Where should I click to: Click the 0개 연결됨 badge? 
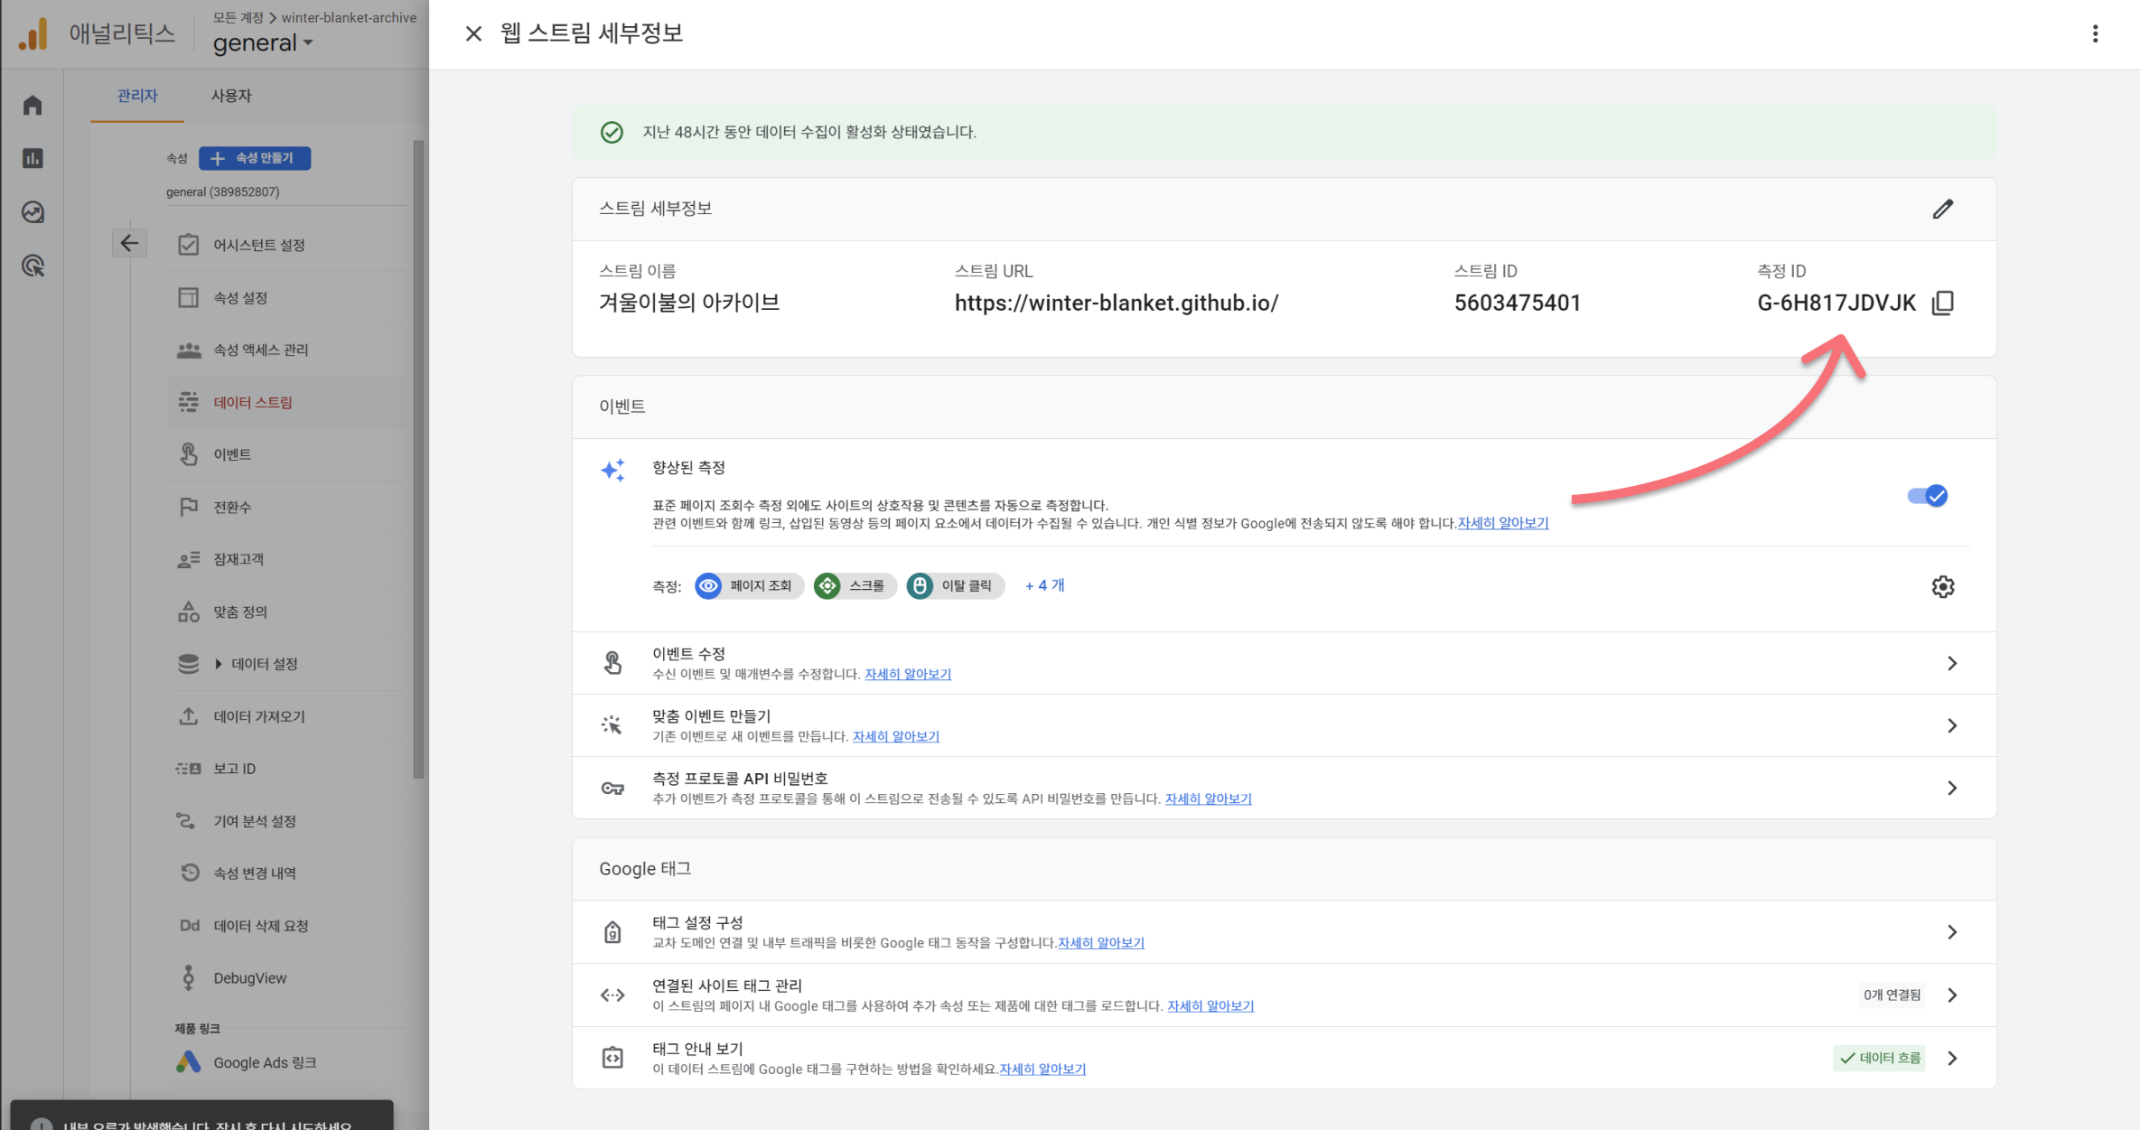pos(1892,995)
